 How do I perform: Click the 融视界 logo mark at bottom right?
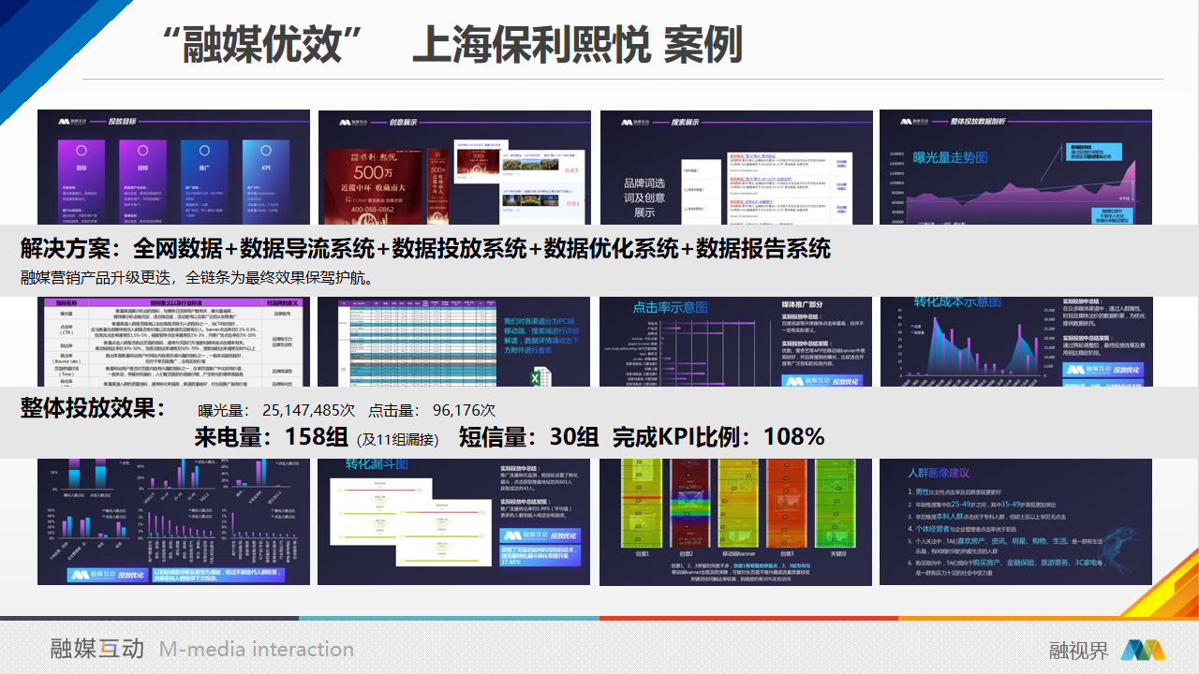(x=1142, y=650)
